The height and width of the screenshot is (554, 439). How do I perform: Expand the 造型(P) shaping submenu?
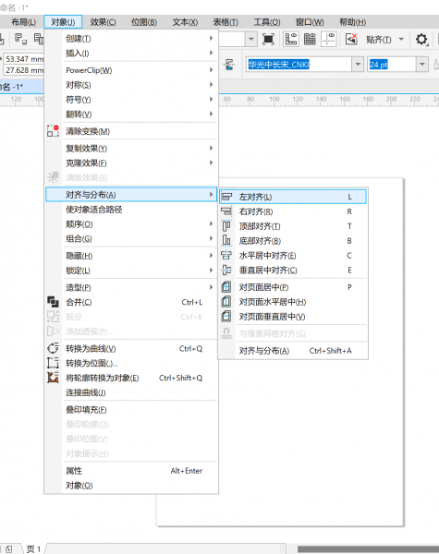(131, 287)
